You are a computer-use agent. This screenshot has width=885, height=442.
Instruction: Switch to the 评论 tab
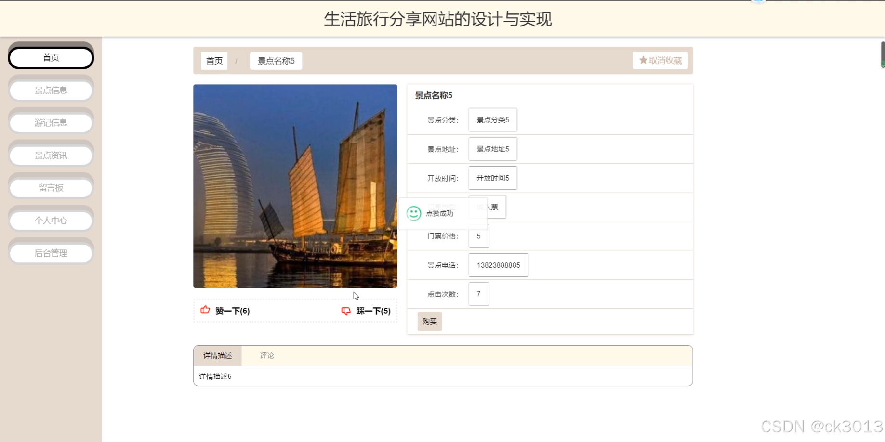[267, 356]
